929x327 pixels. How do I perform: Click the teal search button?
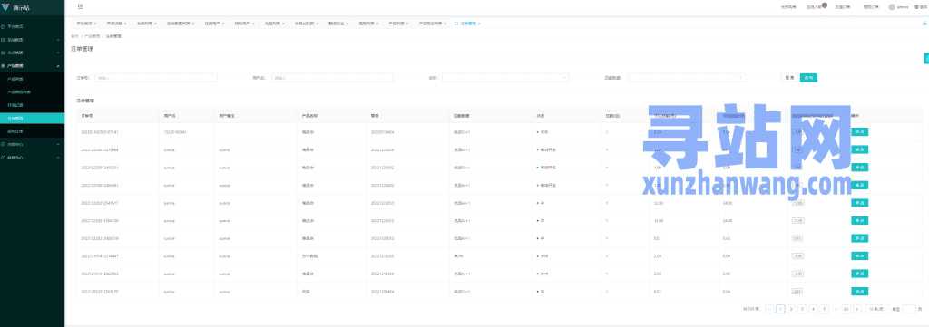808,78
